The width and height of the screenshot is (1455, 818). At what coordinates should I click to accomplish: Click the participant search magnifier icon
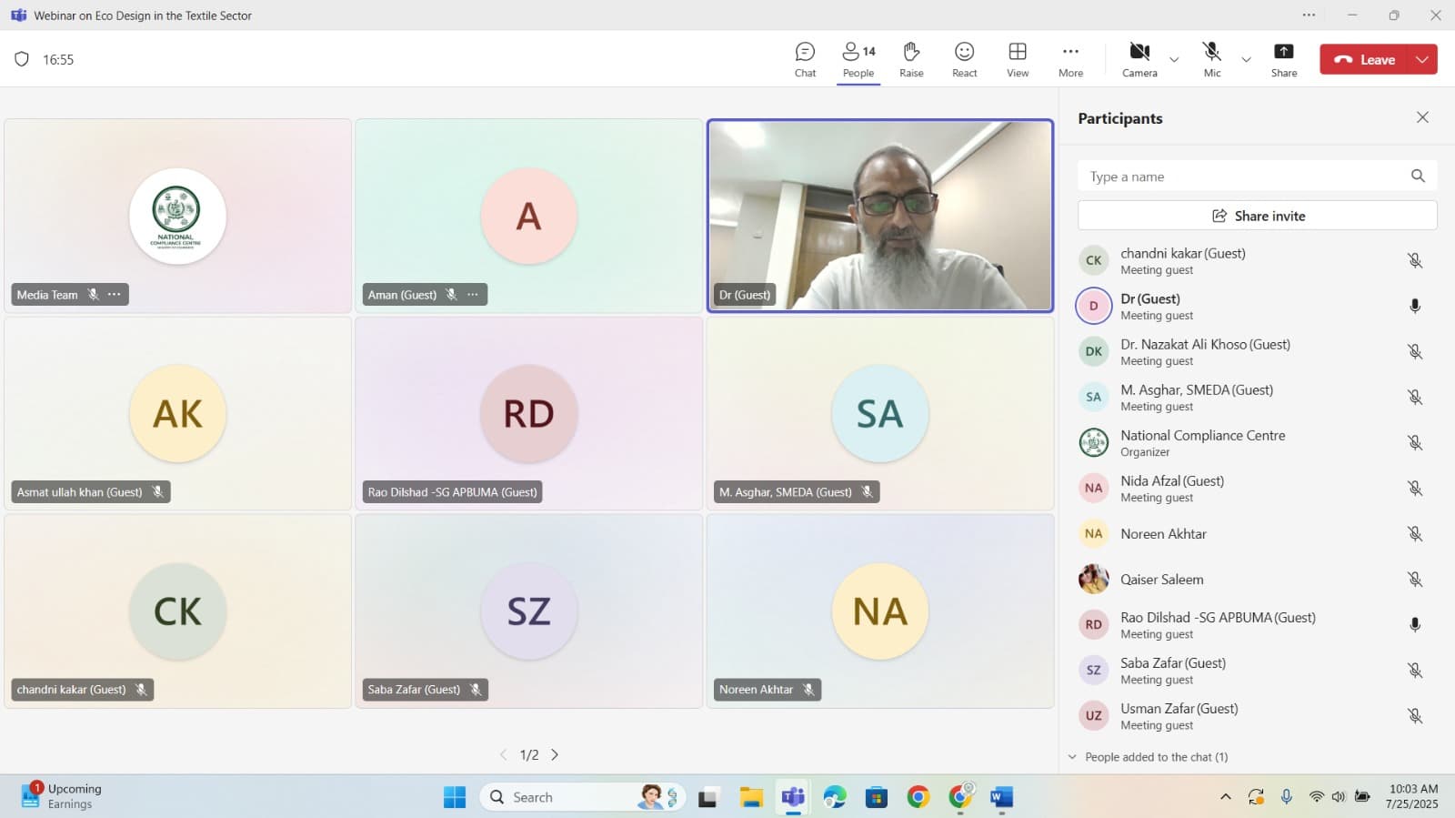[x=1418, y=177]
